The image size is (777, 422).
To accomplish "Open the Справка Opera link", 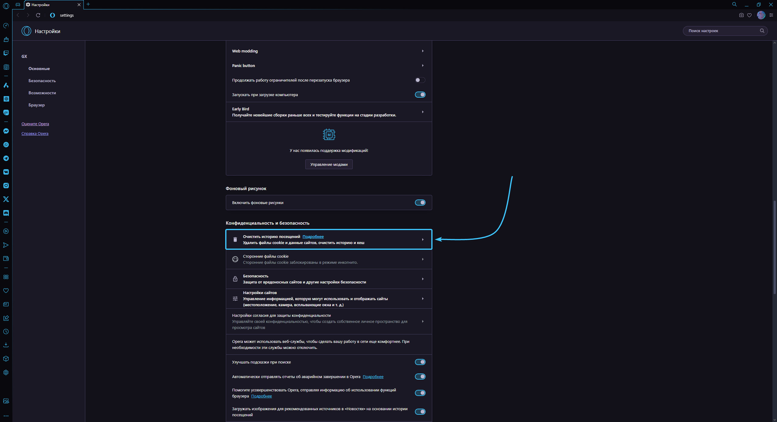I will coord(35,133).
